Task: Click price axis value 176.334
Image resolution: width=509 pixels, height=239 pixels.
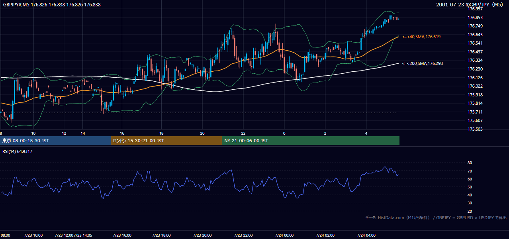Action: click(x=475, y=60)
